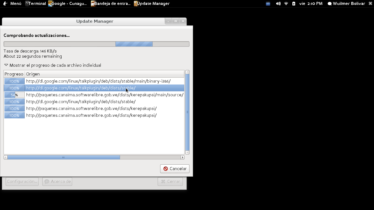The image size is (374, 210).
Task: Click vertical scrollbar up arrow in file list
Action: pos(187,72)
